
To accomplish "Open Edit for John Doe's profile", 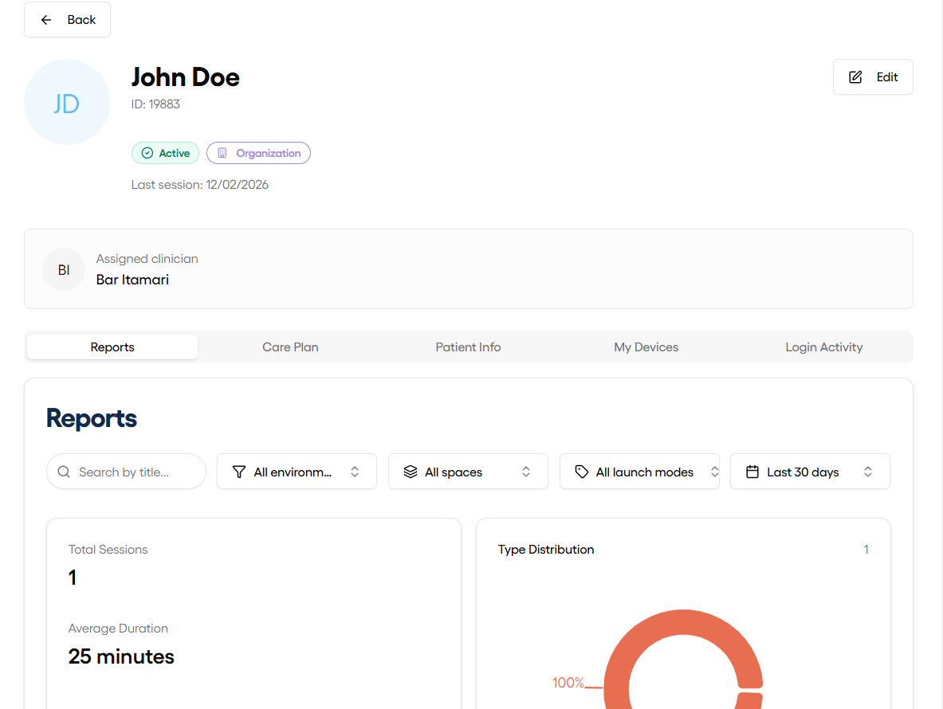I will tap(873, 77).
